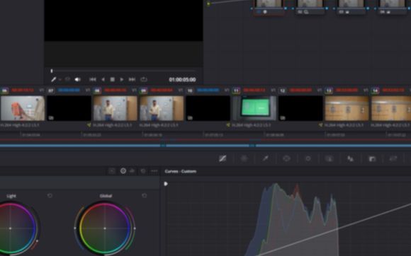Image resolution: width=411 pixels, height=256 pixels.
Task: Switch to HDR wheels mode icon
Action: coord(123,171)
